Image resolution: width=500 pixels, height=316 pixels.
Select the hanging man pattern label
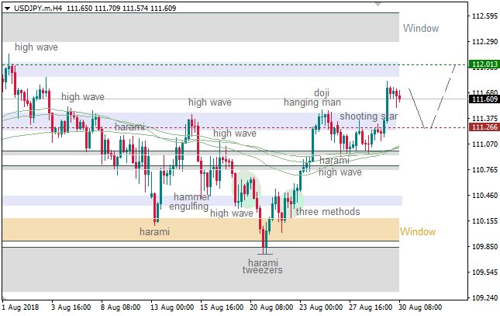(312, 102)
